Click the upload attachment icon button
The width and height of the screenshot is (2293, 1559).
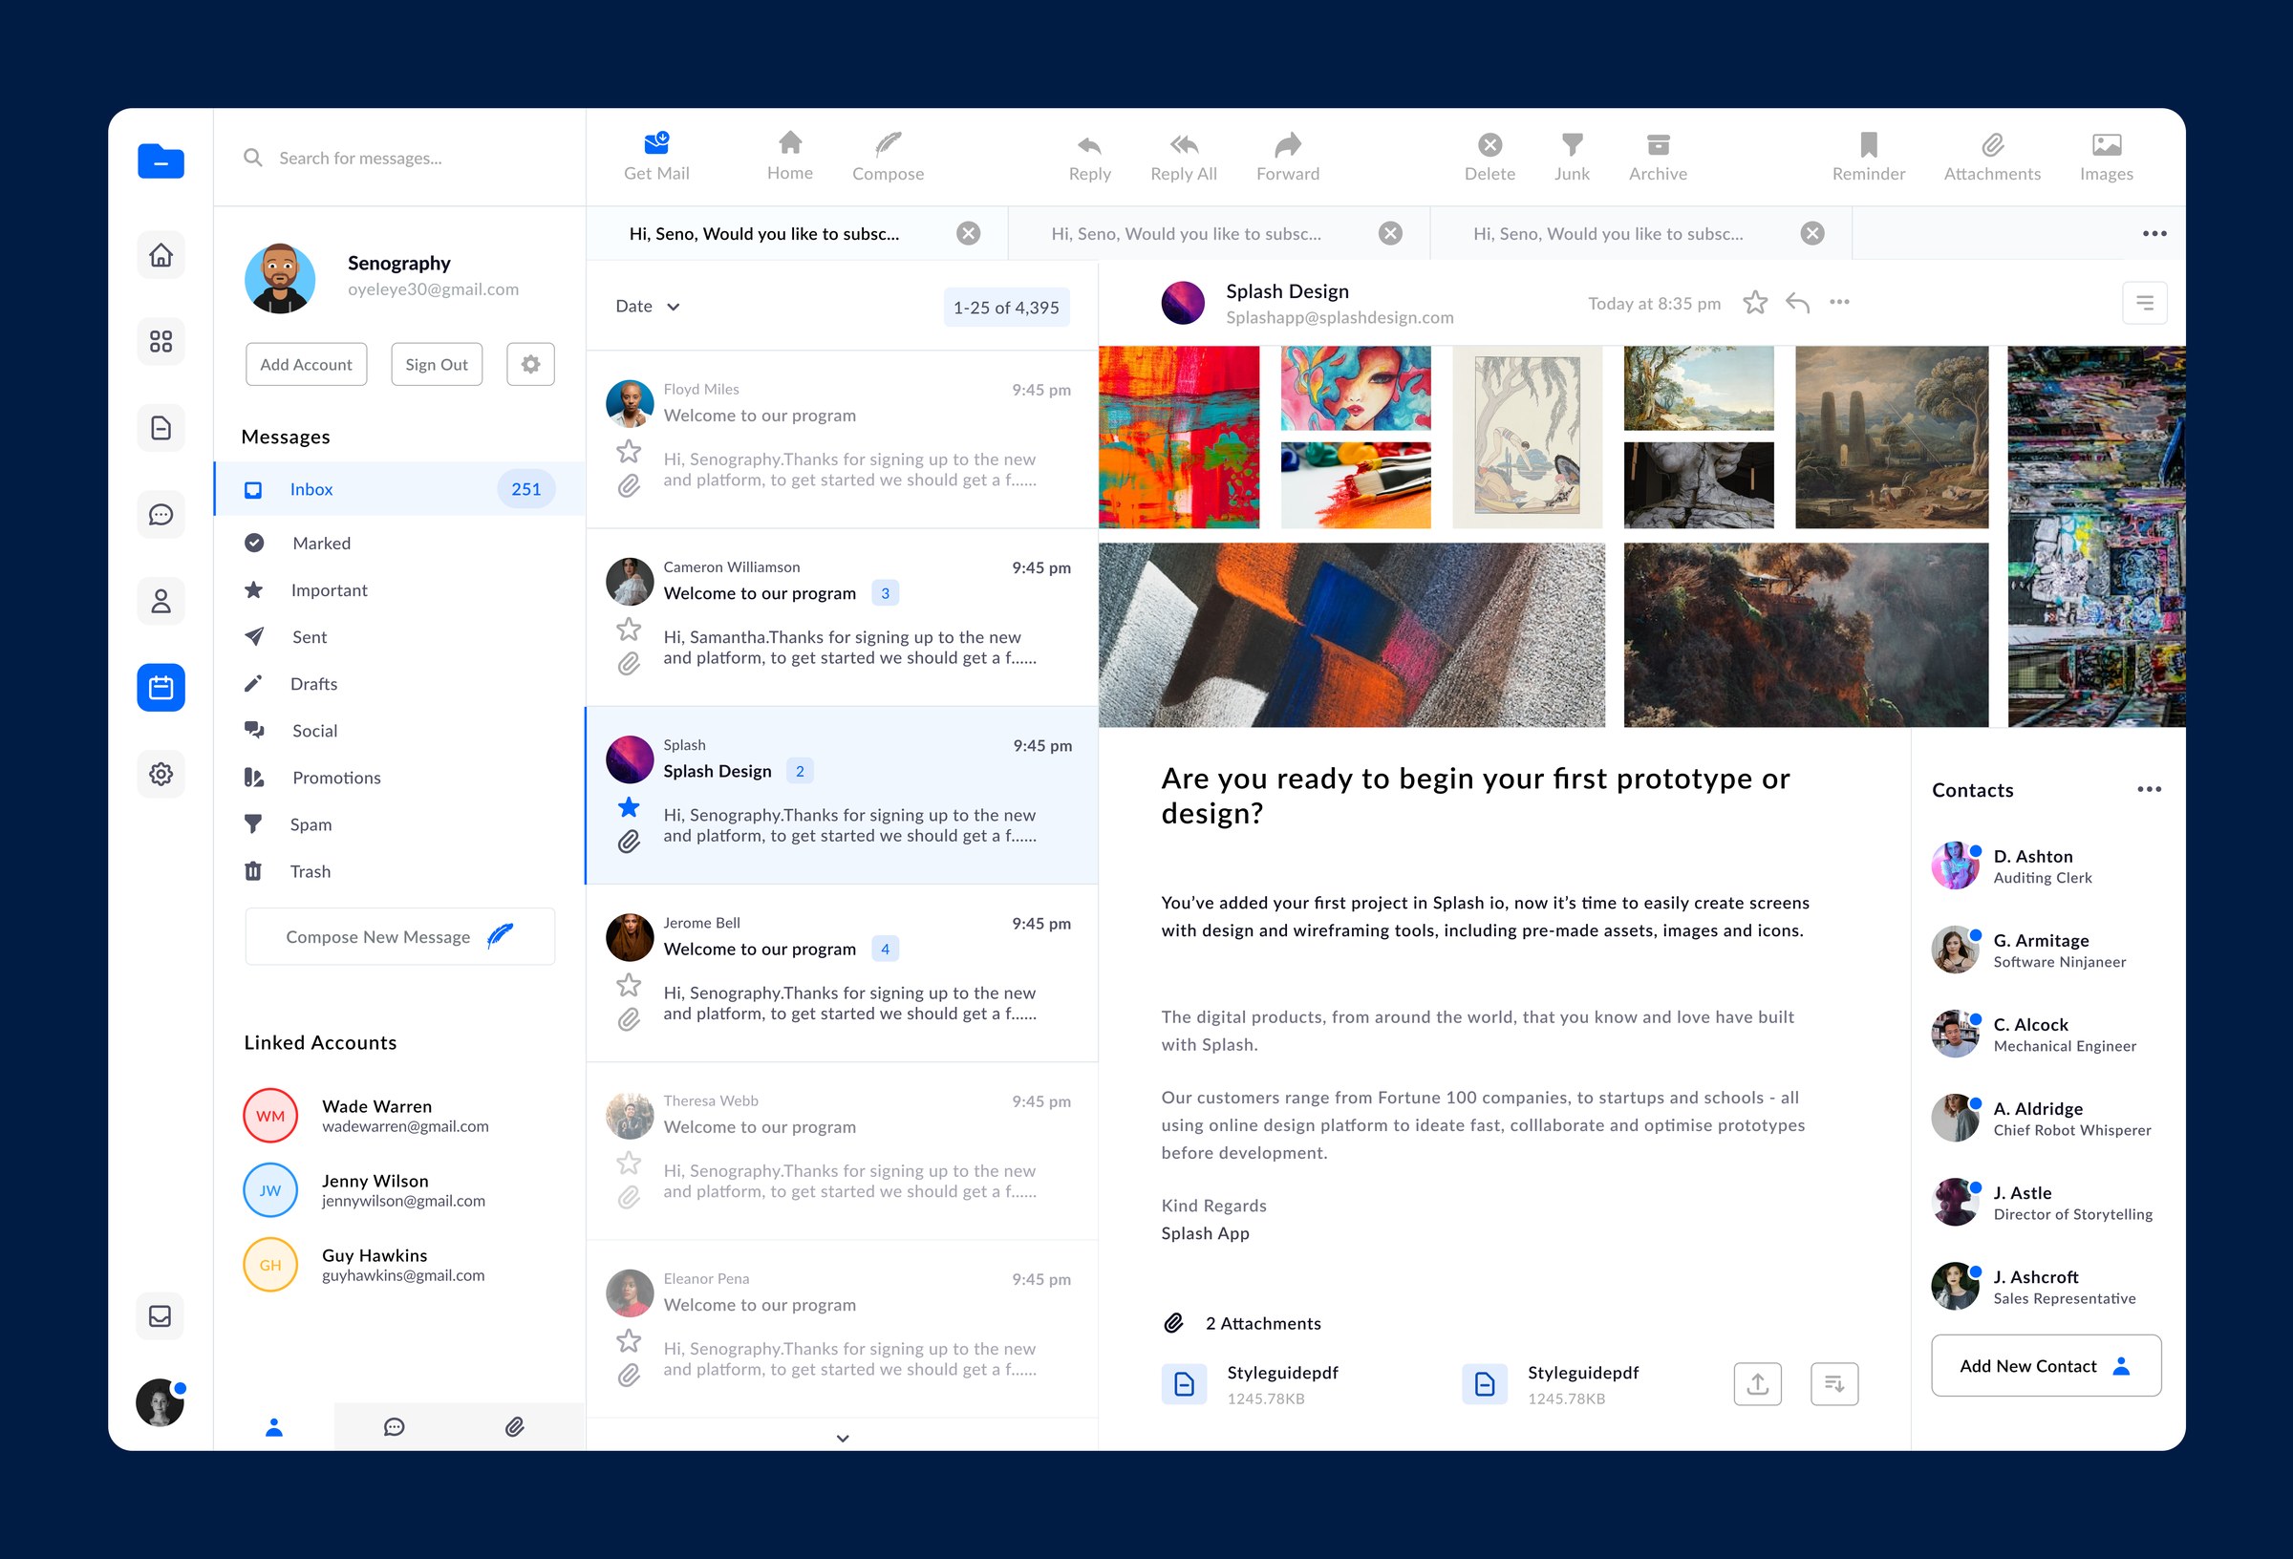(x=1757, y=1384)
